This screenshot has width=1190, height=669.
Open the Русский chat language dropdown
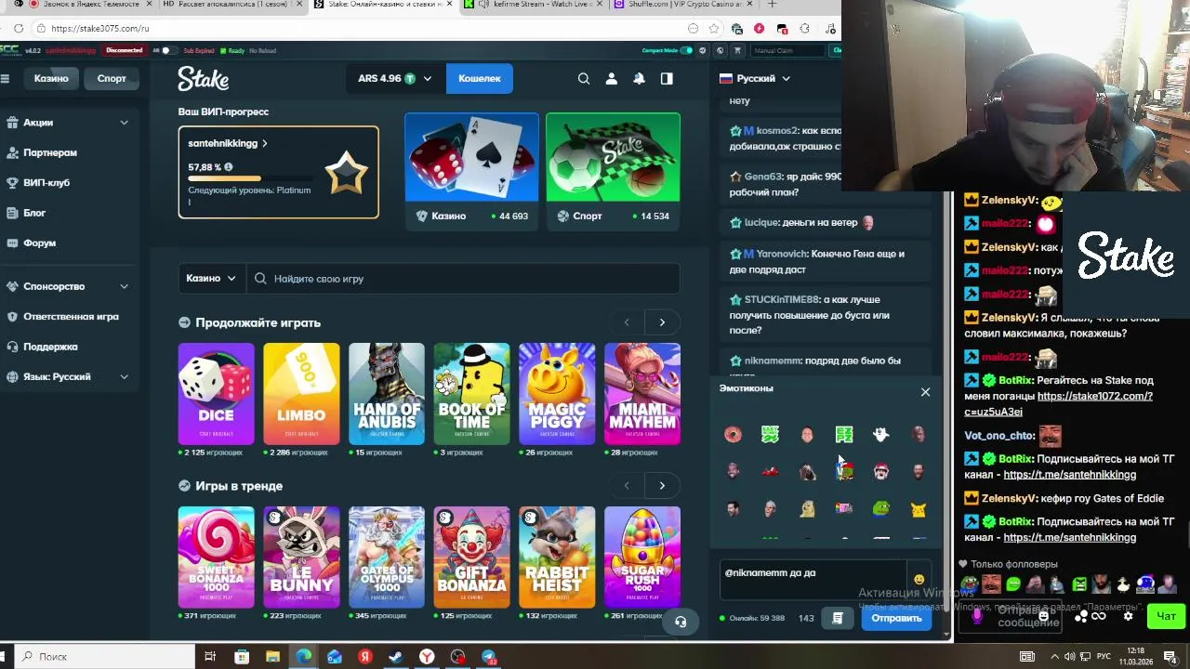(x=755, y=79)
